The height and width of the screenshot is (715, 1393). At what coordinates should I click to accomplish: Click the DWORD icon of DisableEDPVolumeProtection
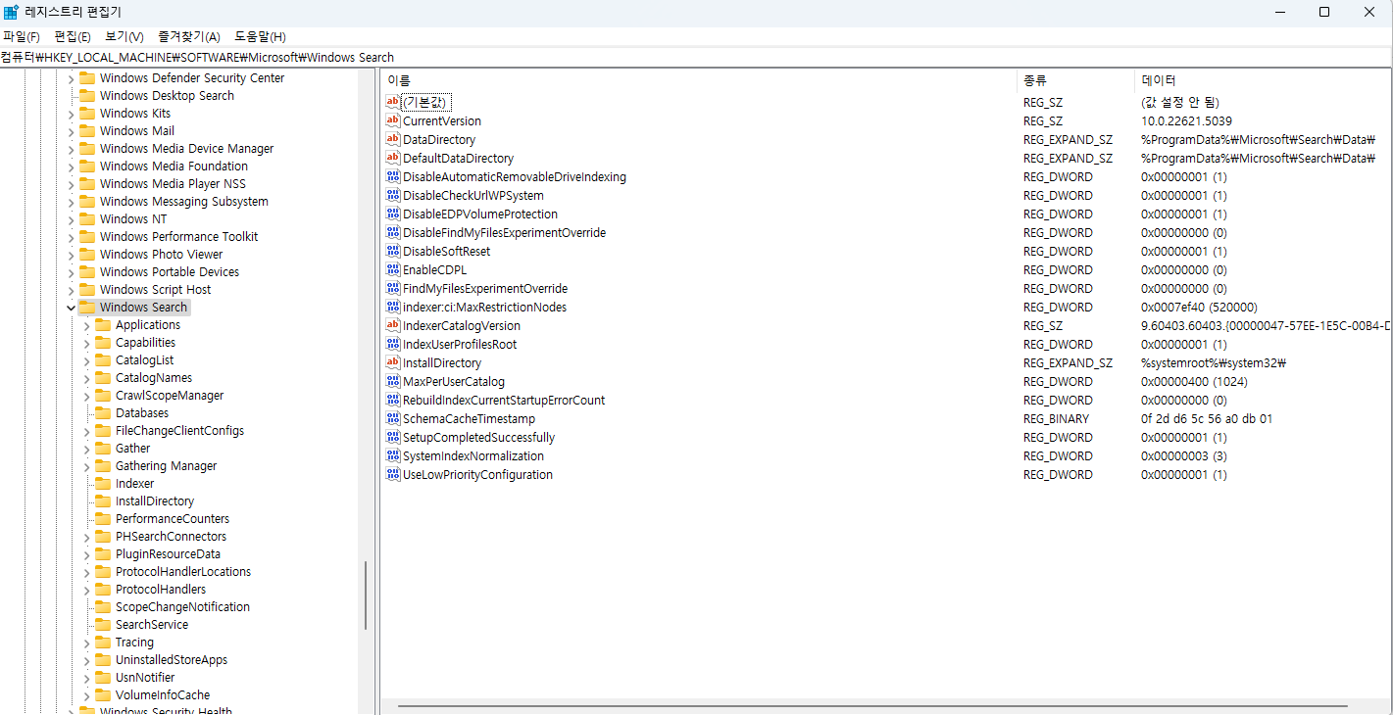point(393,214)
